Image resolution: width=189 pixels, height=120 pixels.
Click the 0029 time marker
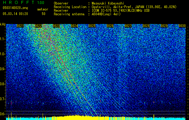[x=164, y=26]
